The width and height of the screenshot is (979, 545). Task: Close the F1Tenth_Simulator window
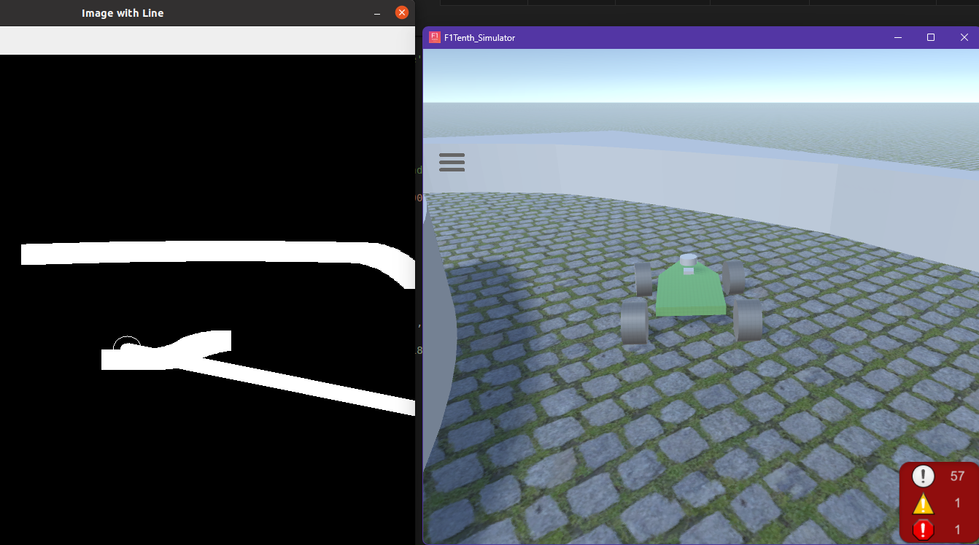click(x=964, y=37)
